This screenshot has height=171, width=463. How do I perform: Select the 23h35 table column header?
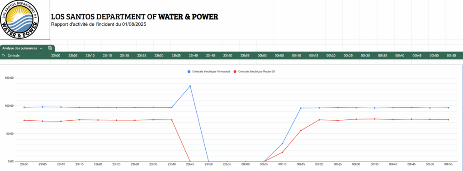tap(176, 56)
